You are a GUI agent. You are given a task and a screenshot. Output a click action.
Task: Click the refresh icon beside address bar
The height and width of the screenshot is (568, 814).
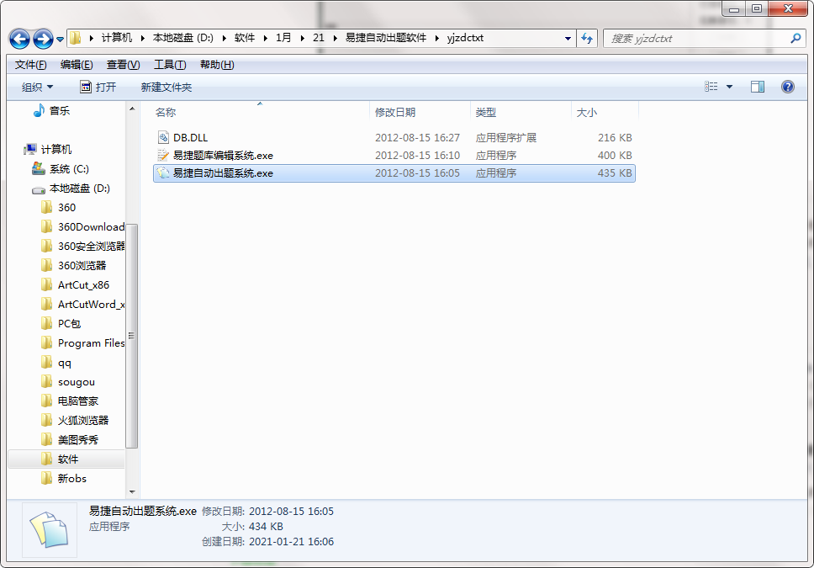(x=587, y=38)
